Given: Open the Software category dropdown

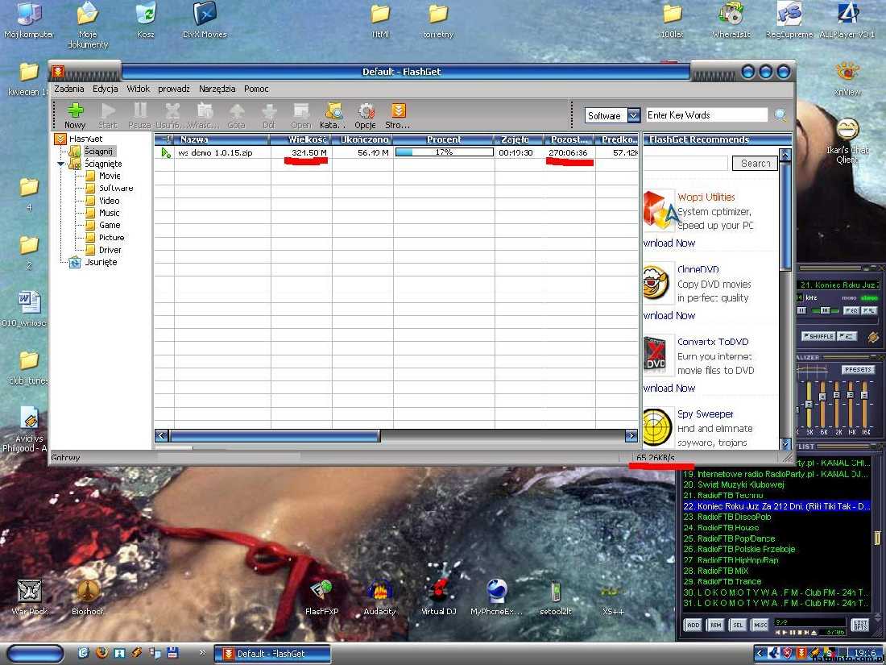Looking at the screenshot, I should coord(633,115).
